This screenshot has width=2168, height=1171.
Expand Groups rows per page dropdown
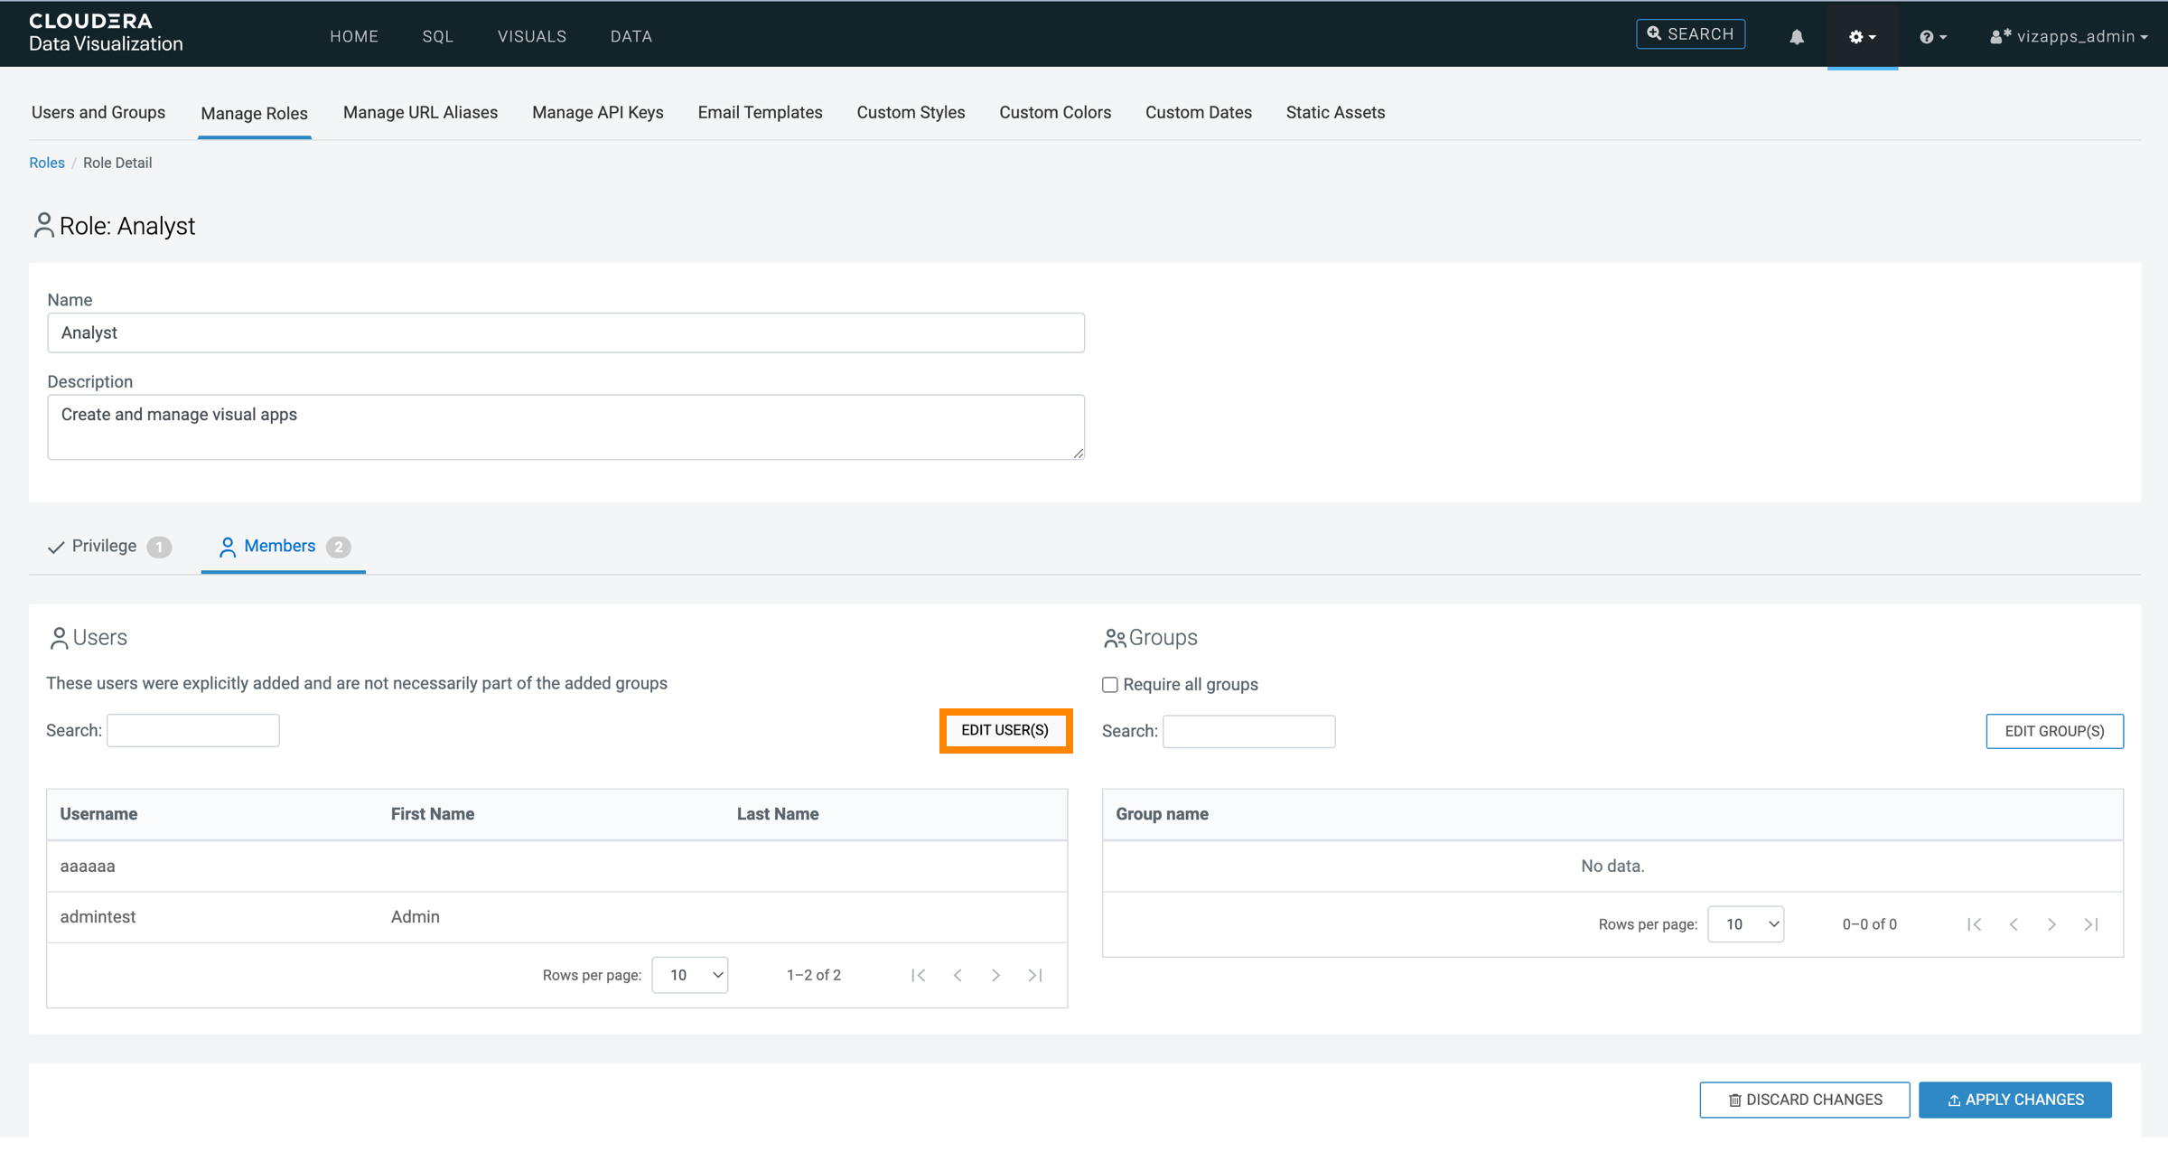(x=1745, y=924)
